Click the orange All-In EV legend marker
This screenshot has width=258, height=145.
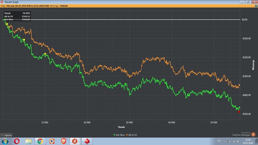click(127, 135)
